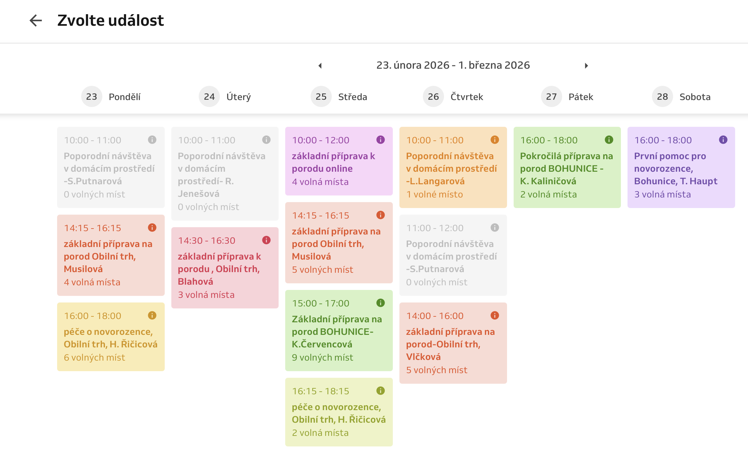748x459 pixels.
Task: Click greyed info icon on R. Jenešová event
Action: [266, 140]
